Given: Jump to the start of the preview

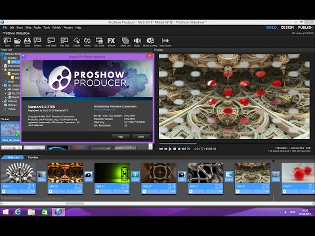Looking at the screenshot, I should tap(161, 149).
